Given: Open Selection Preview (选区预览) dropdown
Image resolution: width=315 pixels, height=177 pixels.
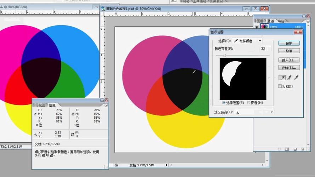Looking at the screenshot, I should click(x=254, y=112).
